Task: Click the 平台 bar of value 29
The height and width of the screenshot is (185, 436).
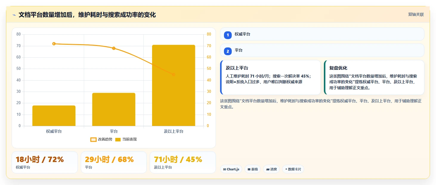Action: tap(114, 110)
